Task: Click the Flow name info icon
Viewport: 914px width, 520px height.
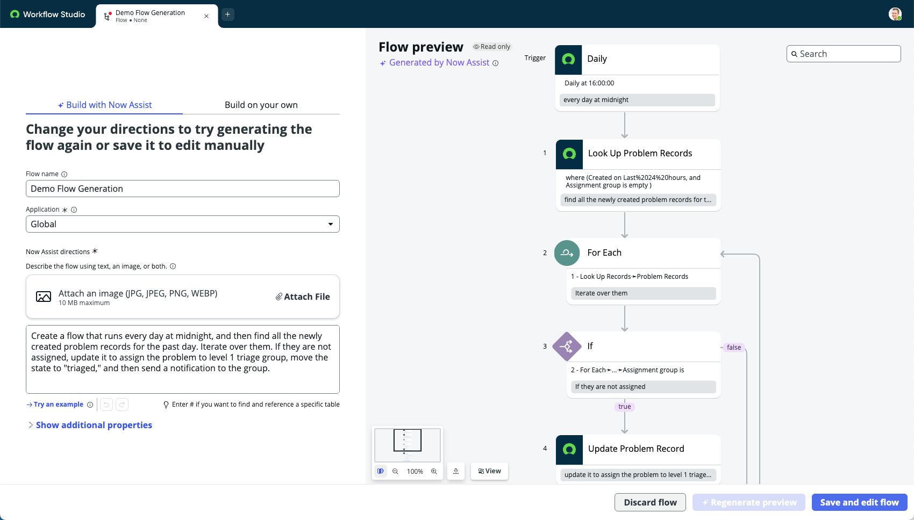Action: (x=65, y=174)
